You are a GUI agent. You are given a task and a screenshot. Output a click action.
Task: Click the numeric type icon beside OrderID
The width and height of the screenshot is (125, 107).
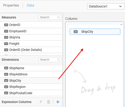pyautogui.click(x=6, y=25)
